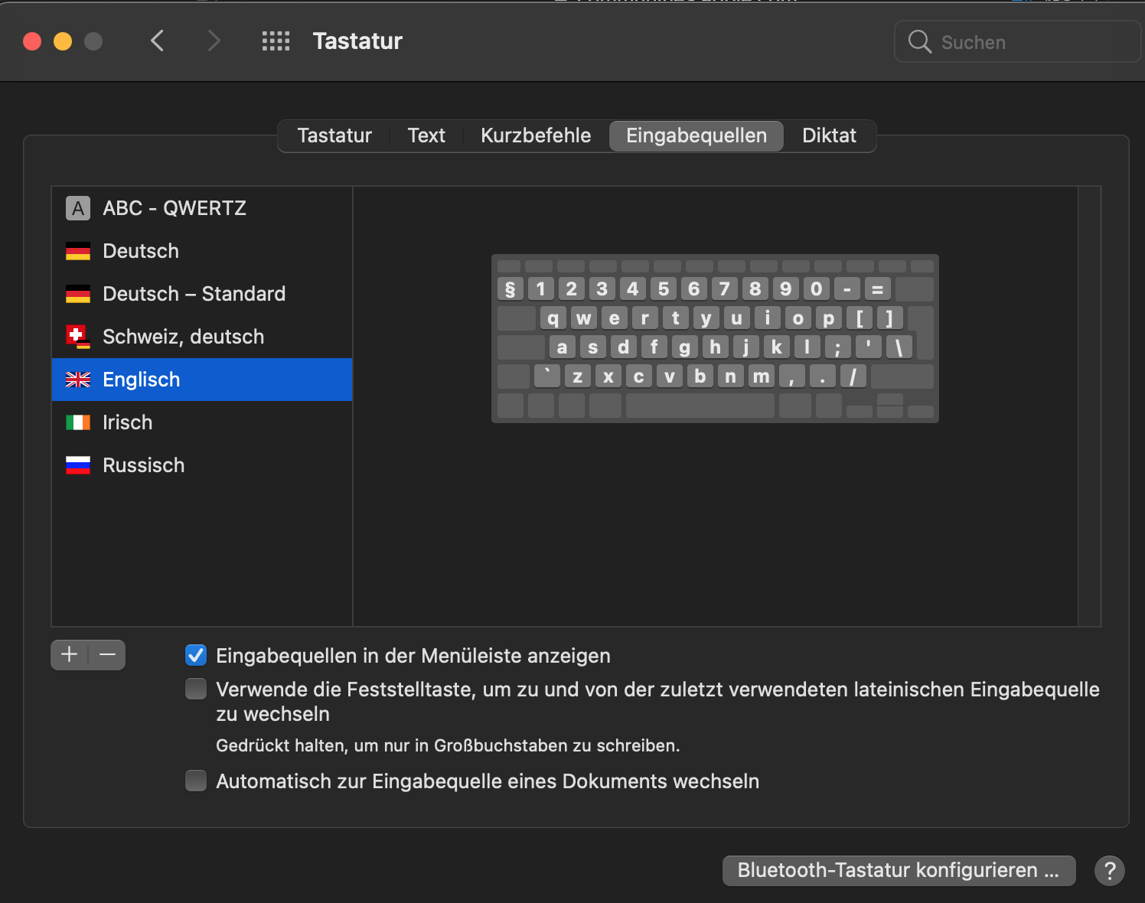The image size is (1145, 903).
Task: Click the plus icon to add input source
Action: 70,654
